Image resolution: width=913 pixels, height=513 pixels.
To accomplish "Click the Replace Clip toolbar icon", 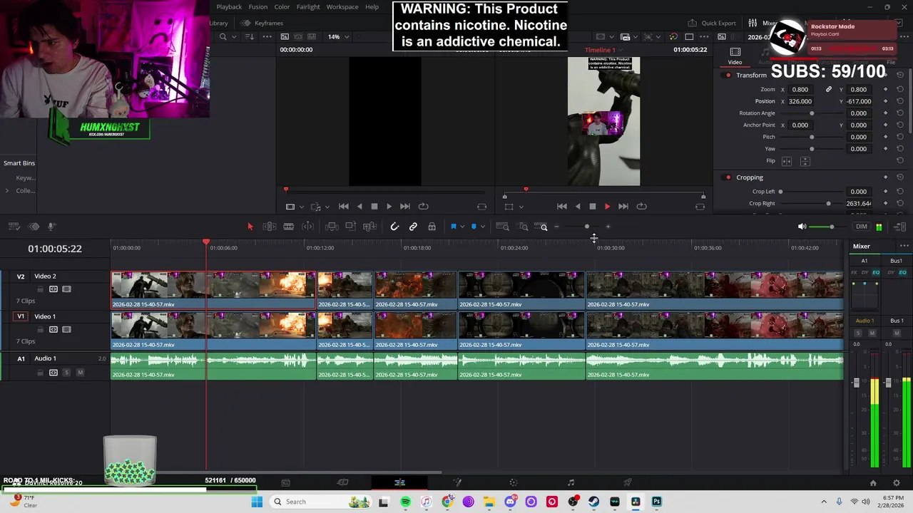I will 369,227.
